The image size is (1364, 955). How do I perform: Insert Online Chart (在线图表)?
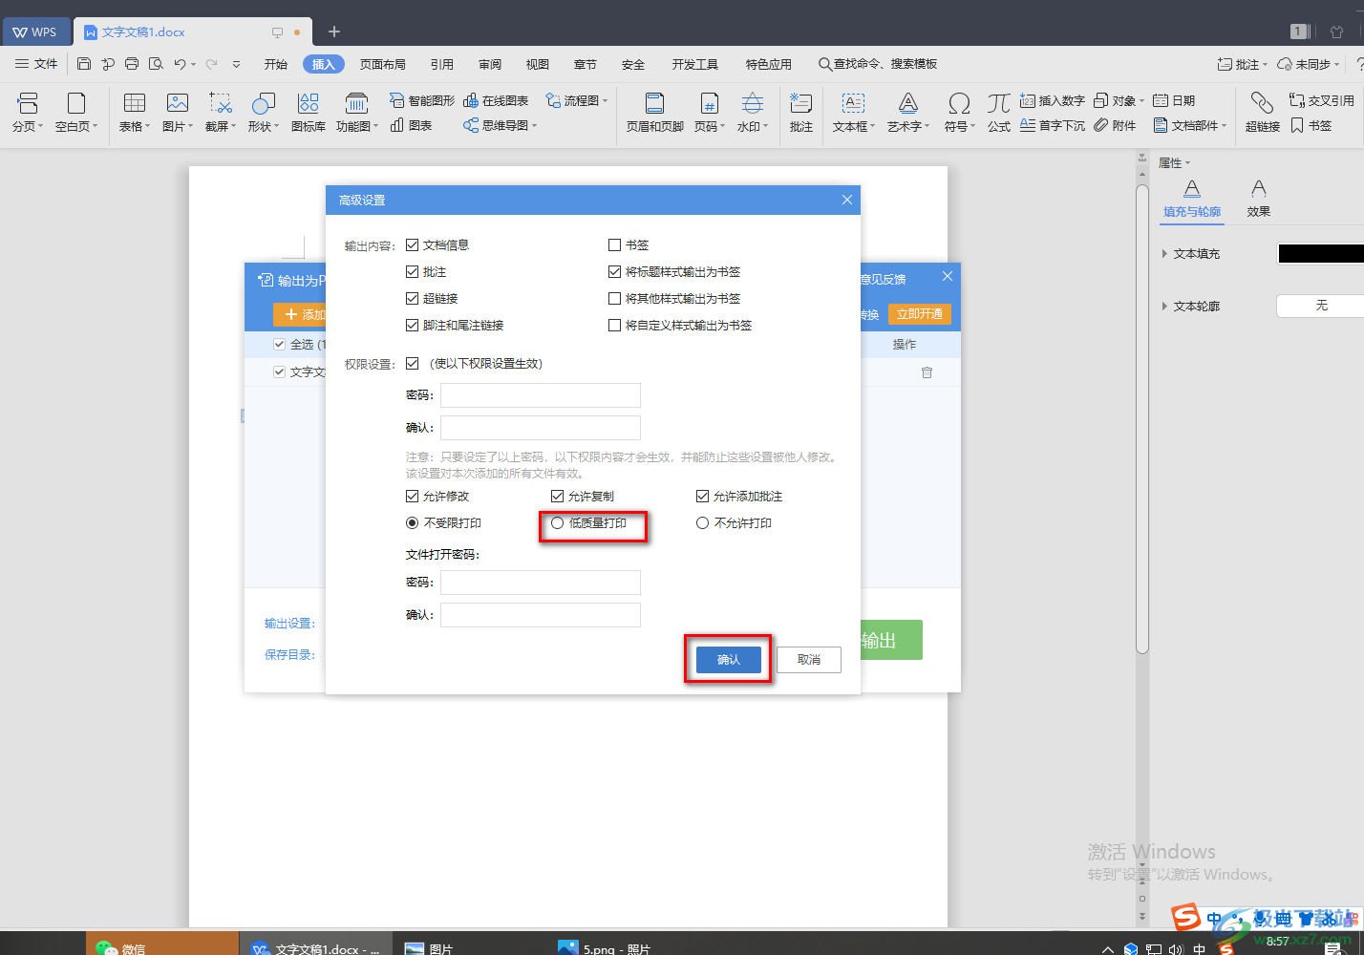point(496,100)
